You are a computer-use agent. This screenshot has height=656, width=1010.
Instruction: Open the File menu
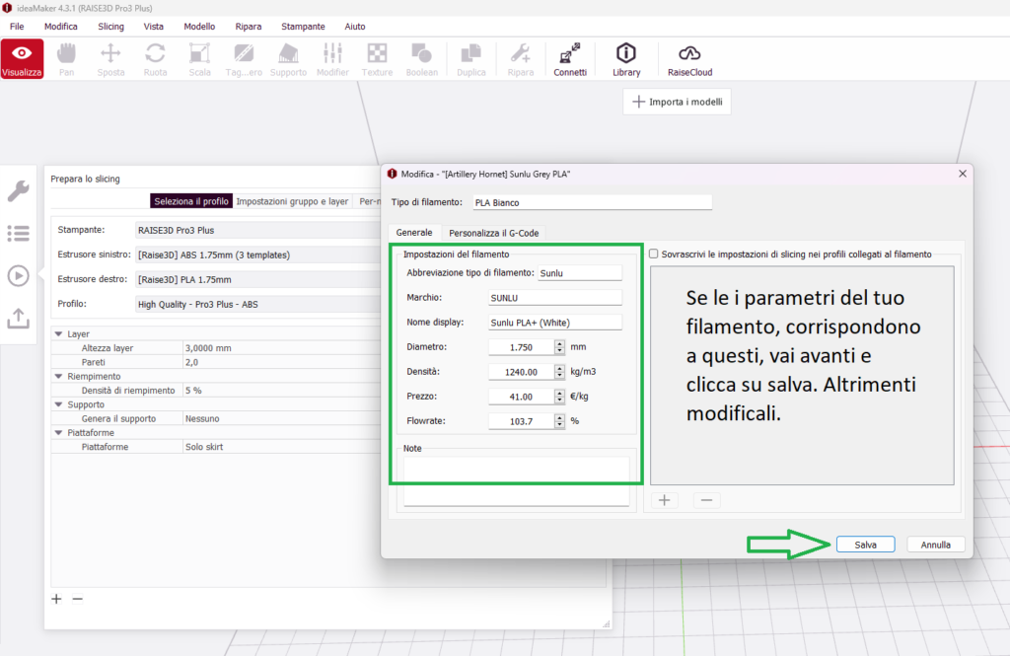(17, 27)
